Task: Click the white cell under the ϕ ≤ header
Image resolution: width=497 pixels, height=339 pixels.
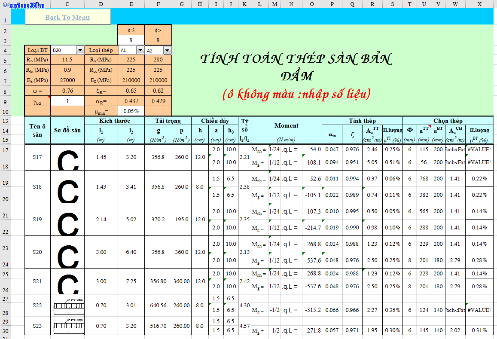Action: (x=131, y=40)
